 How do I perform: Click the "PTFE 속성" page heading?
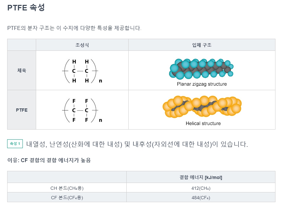pos(26,7)
